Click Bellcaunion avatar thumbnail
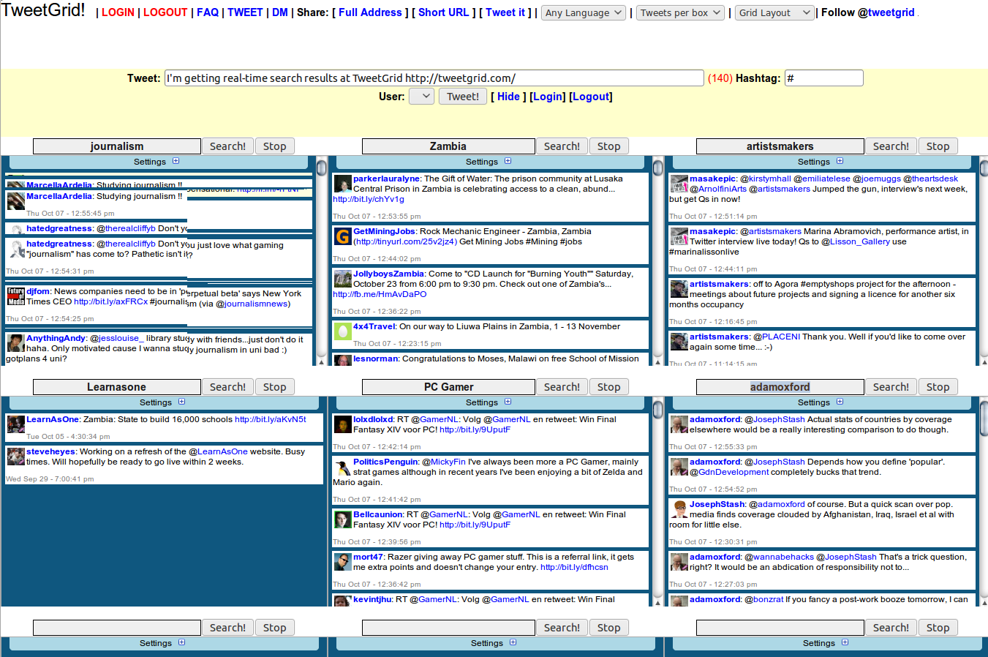The image size is (988, 657). point(342,519)
